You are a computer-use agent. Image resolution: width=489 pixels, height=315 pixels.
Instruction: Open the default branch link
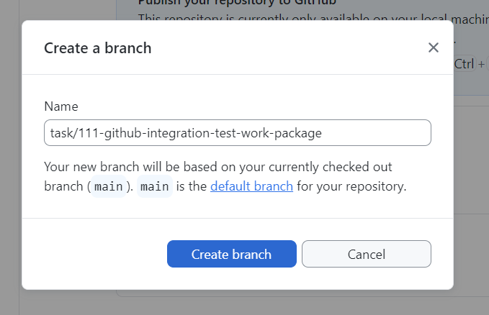pos(251,187)
